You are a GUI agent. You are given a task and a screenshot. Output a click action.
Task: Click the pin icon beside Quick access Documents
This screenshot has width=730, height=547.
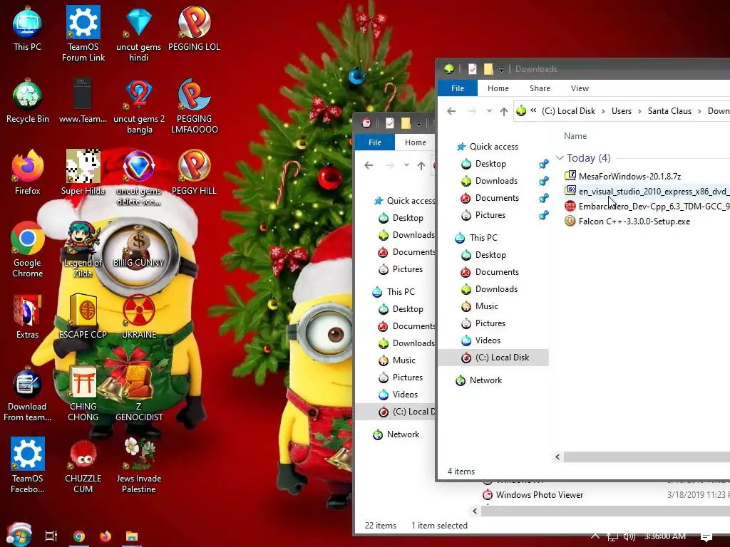coord(543,198)
